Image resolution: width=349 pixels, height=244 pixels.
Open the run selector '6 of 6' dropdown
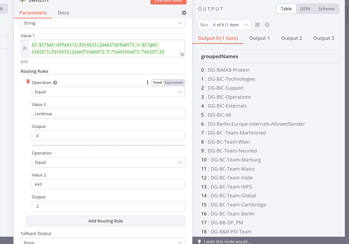pyautogui.click(x=230, y=25)
